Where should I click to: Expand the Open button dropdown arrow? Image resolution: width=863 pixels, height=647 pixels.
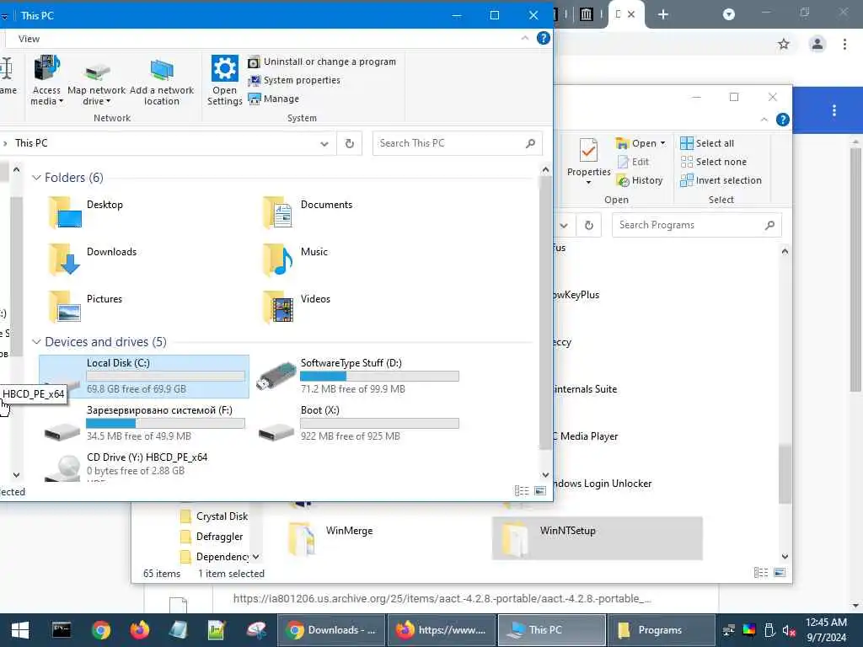[662, 143]
